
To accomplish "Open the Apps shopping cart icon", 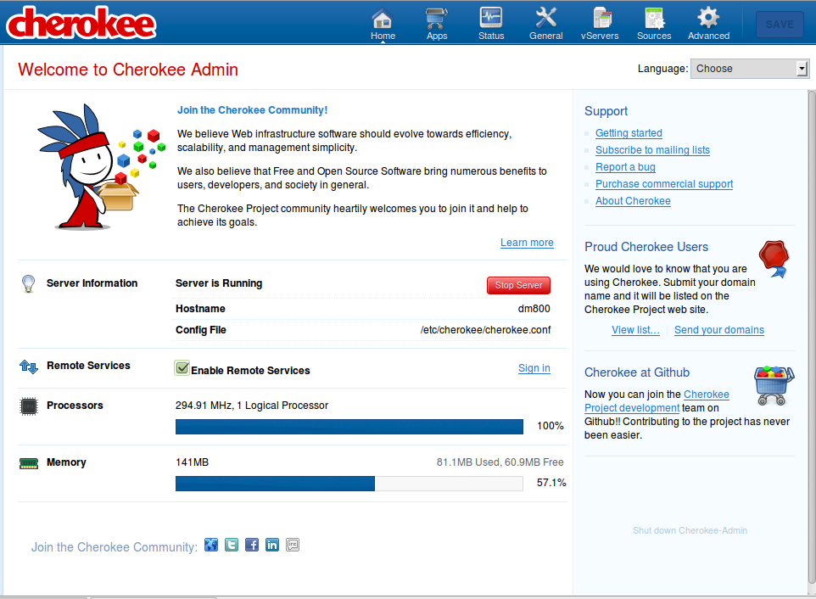I will tap(437, 19).
